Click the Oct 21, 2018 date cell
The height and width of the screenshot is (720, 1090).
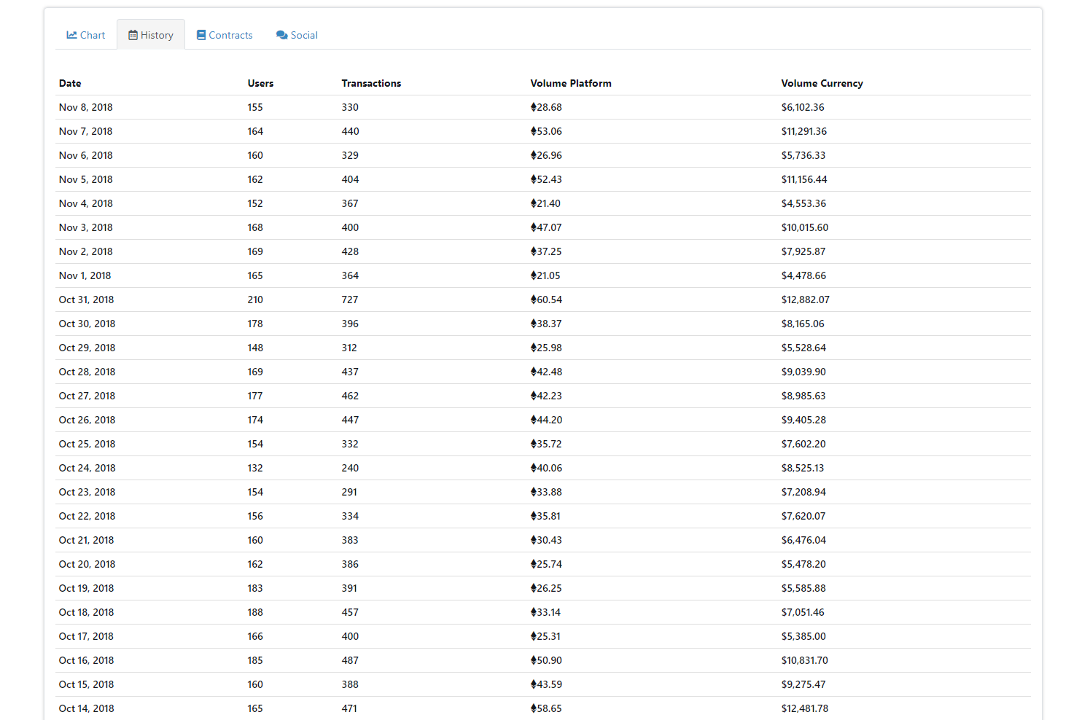click(87, 540)
